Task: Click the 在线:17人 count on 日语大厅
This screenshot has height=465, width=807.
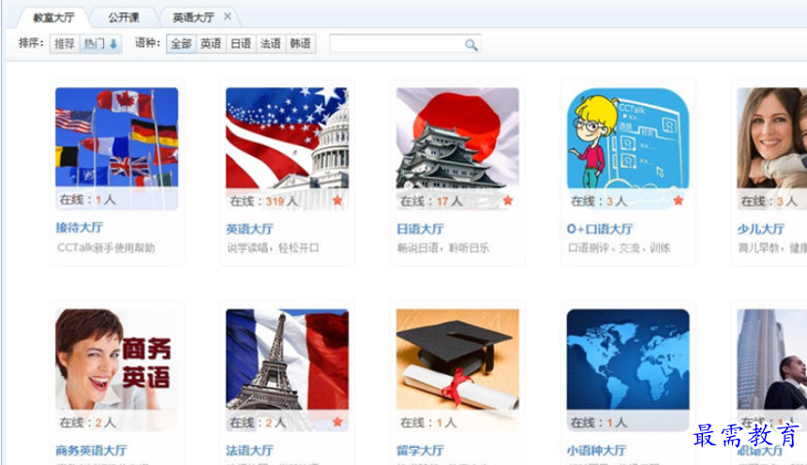Action: (431, 201)
